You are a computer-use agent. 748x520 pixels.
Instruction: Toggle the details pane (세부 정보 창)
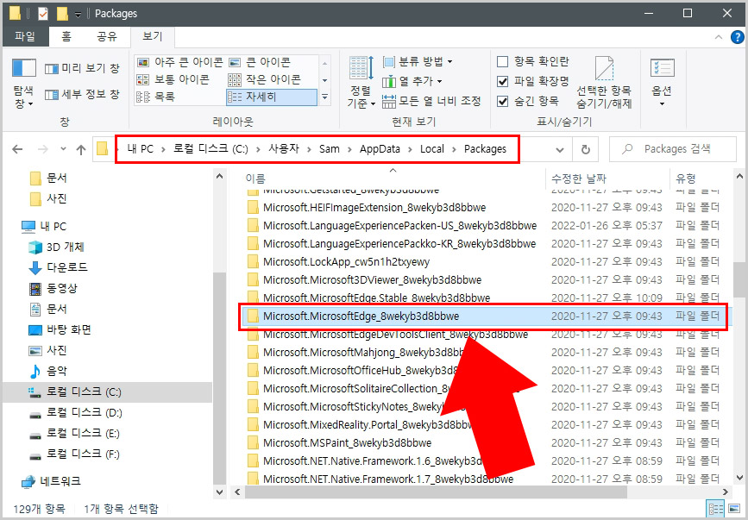[82, 94]
